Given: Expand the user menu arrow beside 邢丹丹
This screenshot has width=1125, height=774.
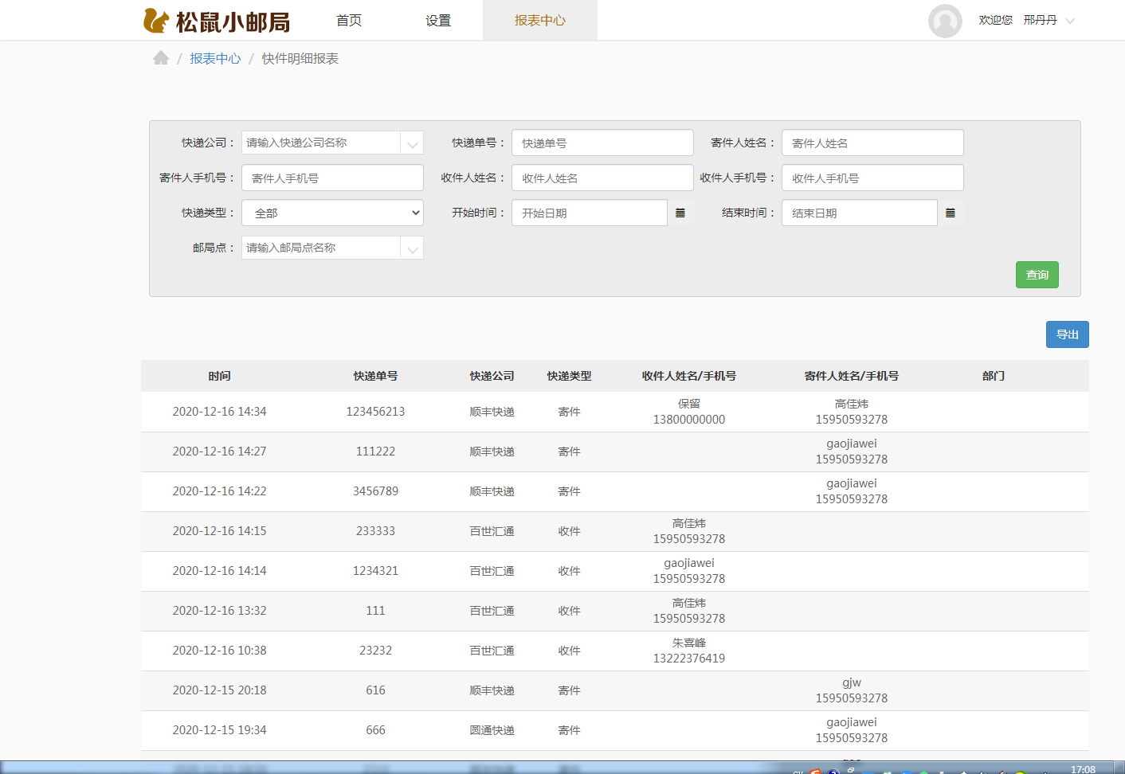Looking at the screenshot, I should coord(1070,21).
